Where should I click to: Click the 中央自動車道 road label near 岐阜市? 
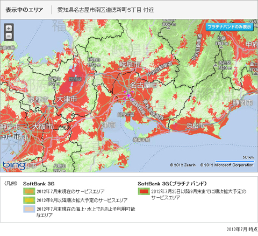(x=160, y=69)
